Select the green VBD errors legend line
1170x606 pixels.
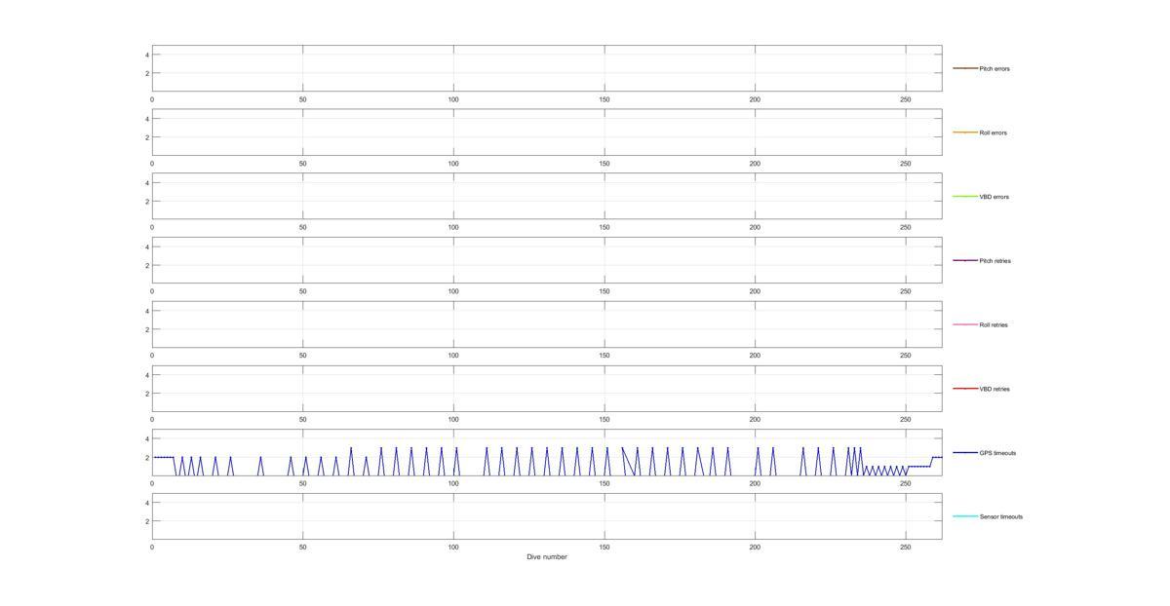(x=965, y=197)
